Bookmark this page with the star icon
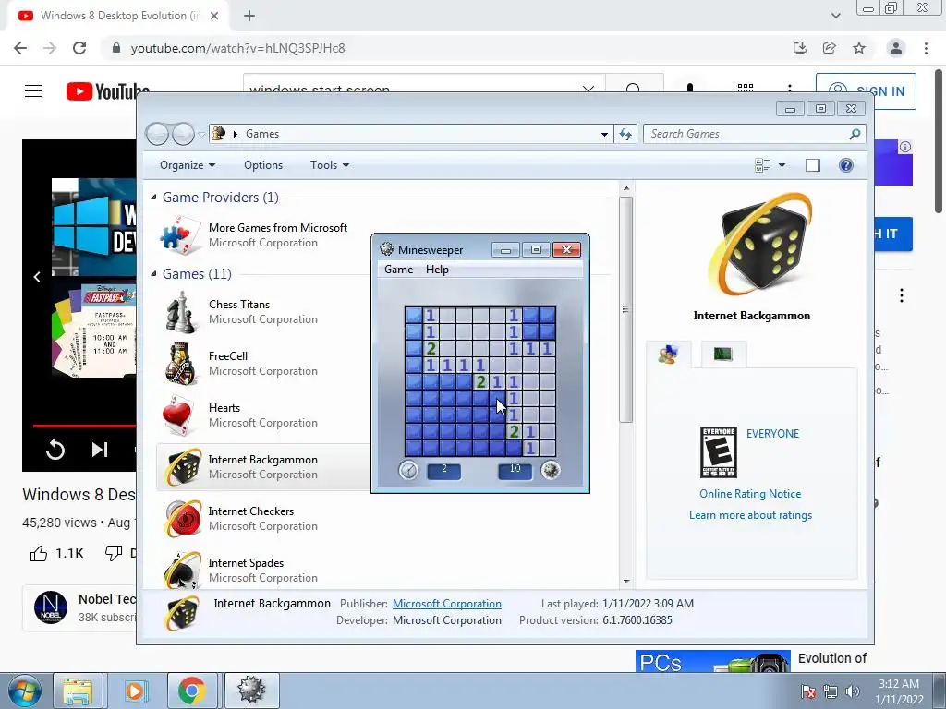This screenshot has height=709, width=946. [859, 48]
